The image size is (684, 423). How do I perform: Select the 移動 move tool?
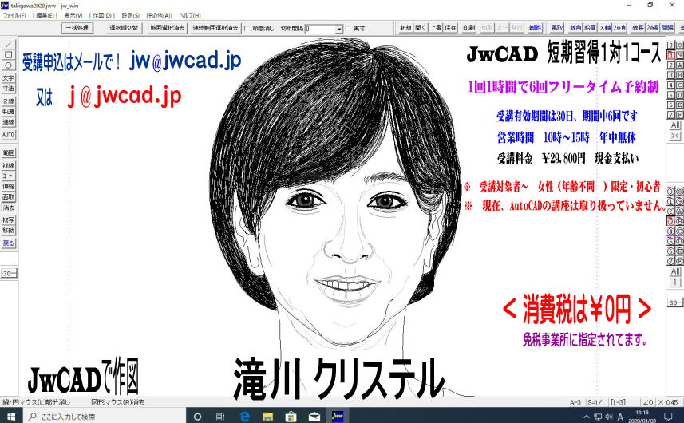point(9,231)
